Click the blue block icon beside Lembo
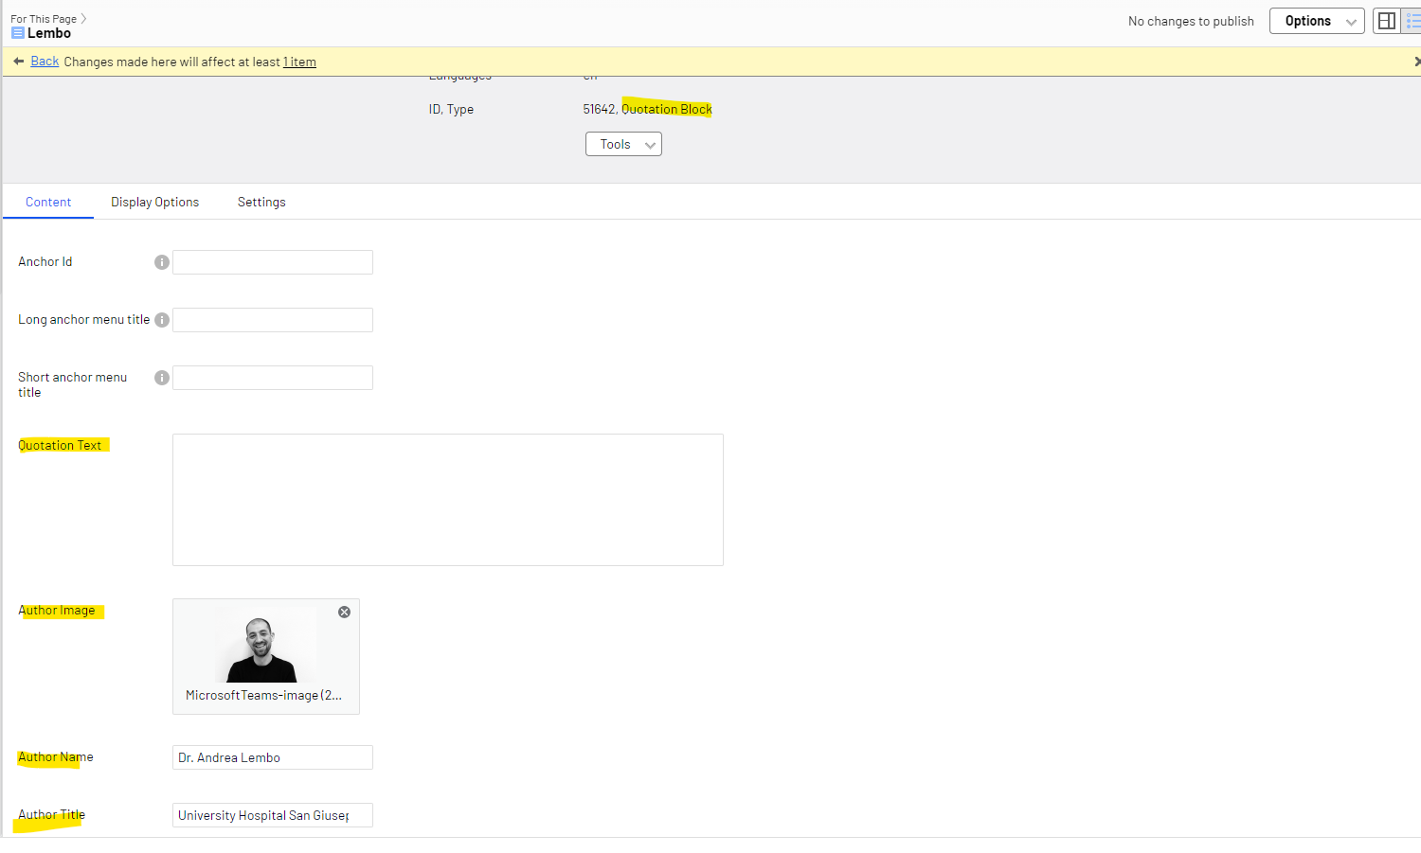 17,33
